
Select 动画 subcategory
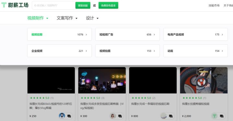click(195, 51)
